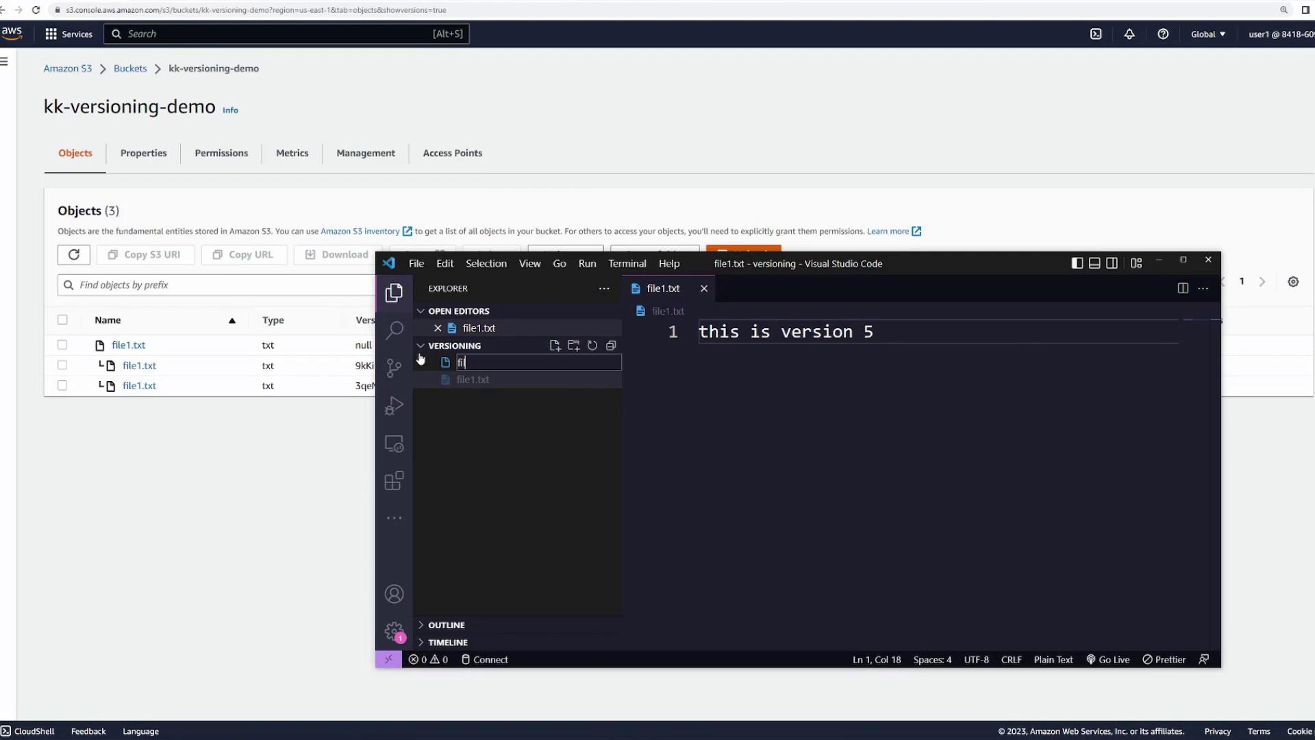Screen dimensions: 1315x740
Task: Expand the OUTLINE section
Action: tap(446, 625)
